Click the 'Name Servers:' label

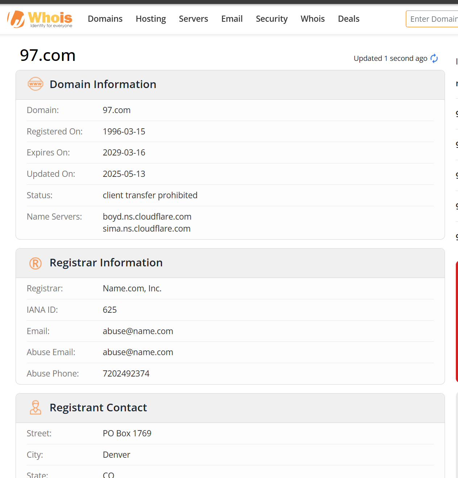tap(54, 217)
